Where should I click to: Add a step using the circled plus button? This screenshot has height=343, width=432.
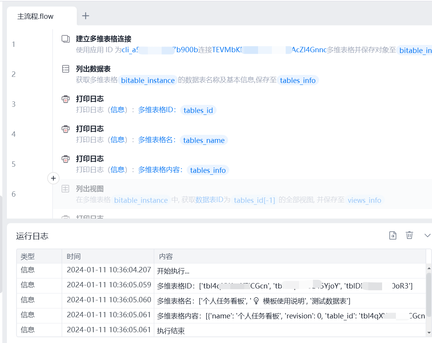(53, 178)
